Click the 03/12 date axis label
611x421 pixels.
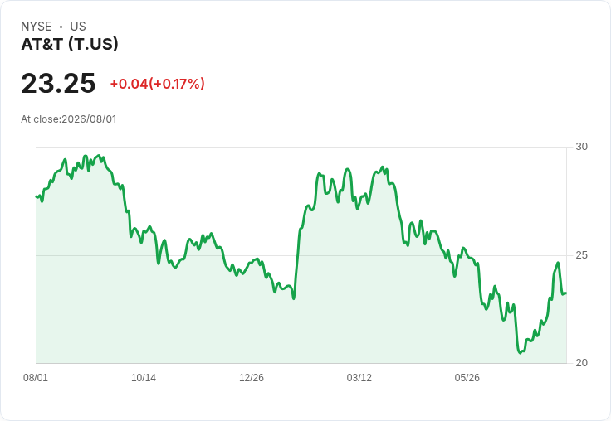(359, 377)
